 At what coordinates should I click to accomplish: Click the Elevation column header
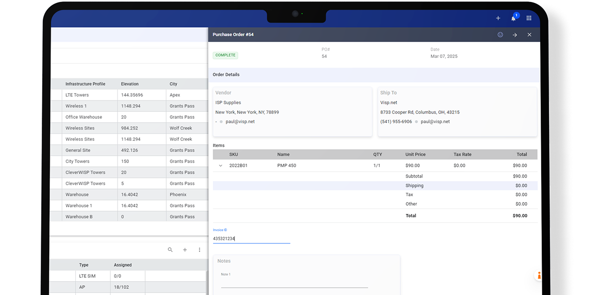tap(130, 84)
